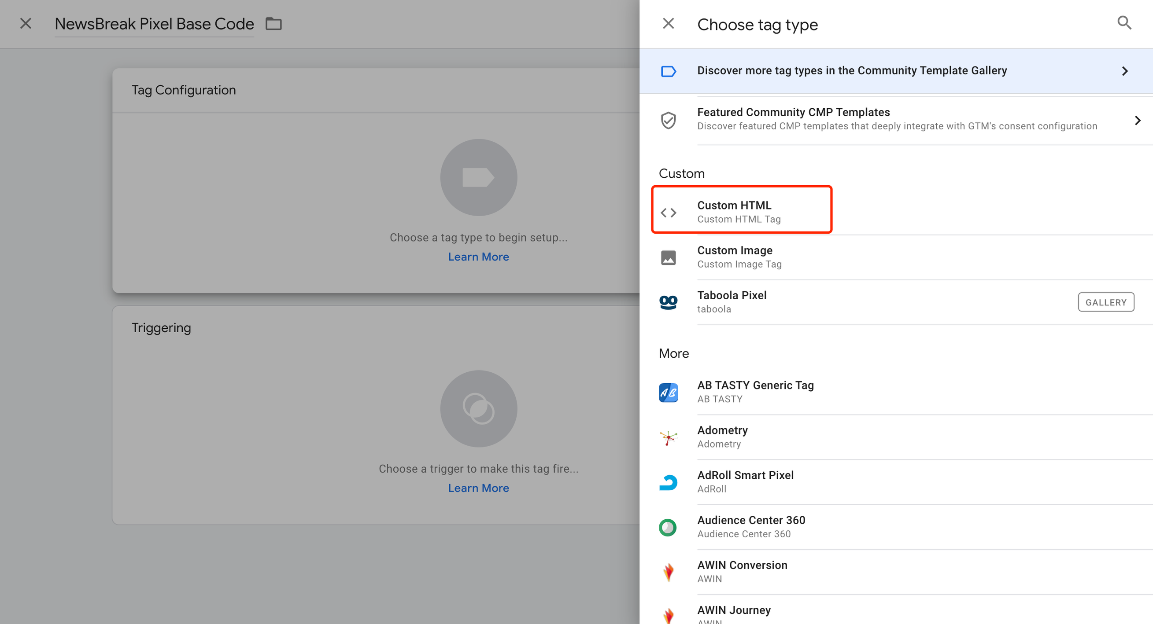Viewport: 1153px width, 624px height.
Task: Pick the AWIN Conversion tag icon
Action: [x=668, y=572]
